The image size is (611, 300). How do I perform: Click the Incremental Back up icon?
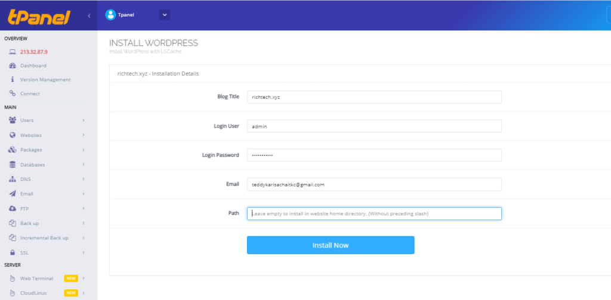coord(12,237)
